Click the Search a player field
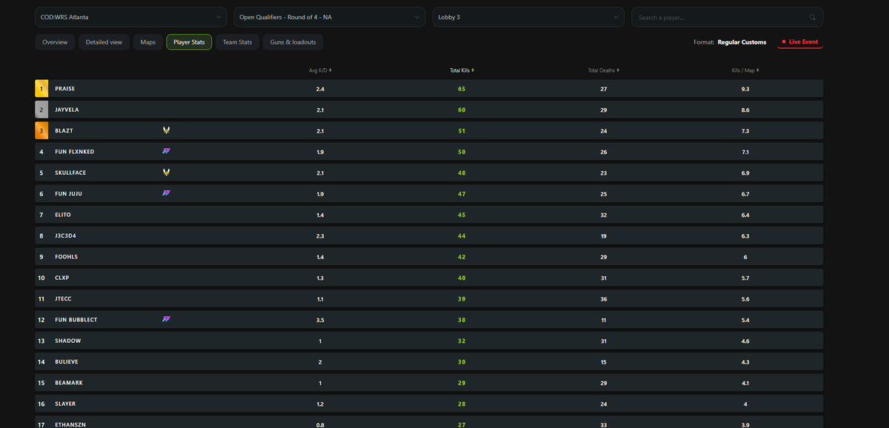This screenshot has width=889, height=428. coord(727,17)
